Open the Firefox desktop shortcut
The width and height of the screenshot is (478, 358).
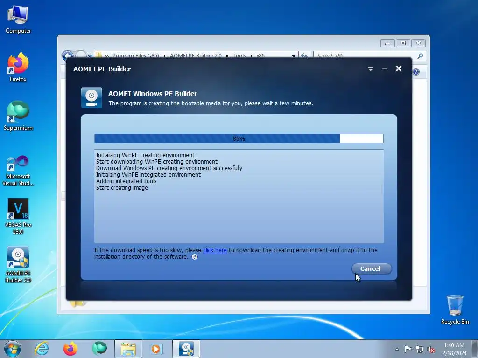pyautogui.click(x=18, y=67)
